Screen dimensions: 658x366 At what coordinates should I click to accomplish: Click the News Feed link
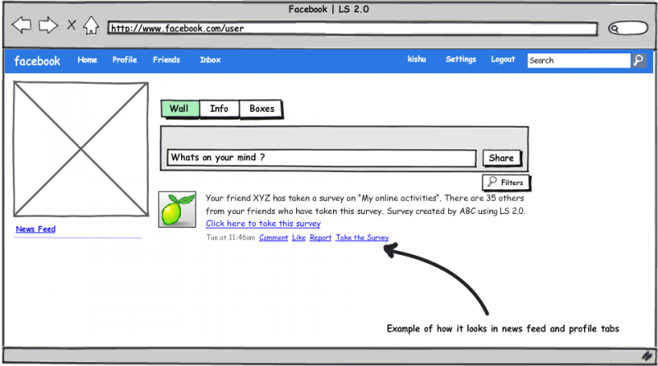point(35,229)
